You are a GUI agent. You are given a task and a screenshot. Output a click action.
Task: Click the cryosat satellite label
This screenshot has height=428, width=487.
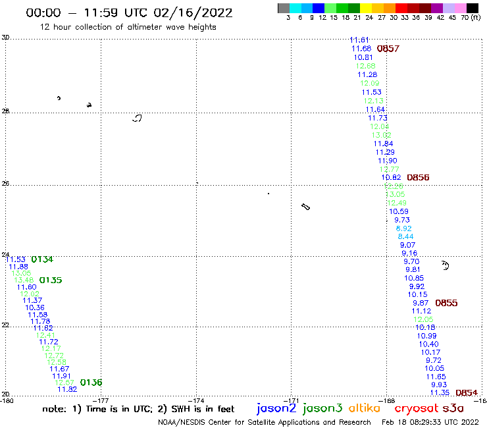coord(416,409)
